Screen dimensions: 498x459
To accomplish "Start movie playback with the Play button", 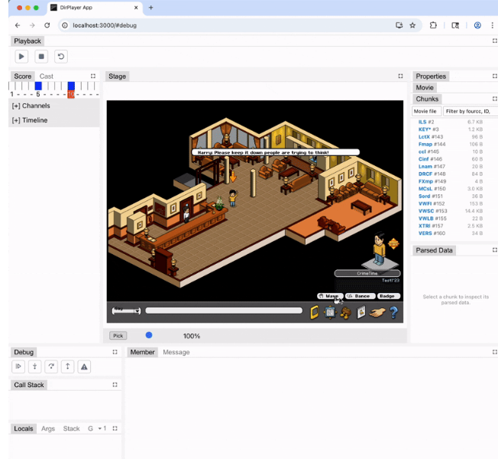I will (21, 57).
